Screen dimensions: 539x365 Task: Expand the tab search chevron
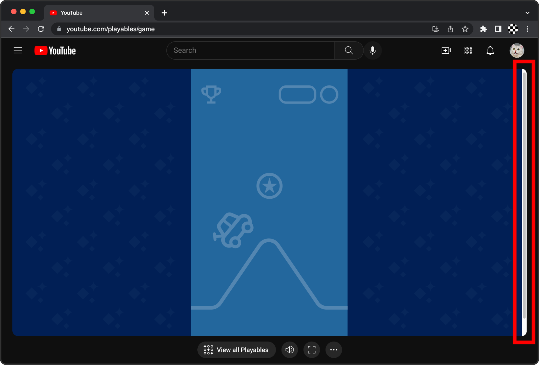point(527,13)
